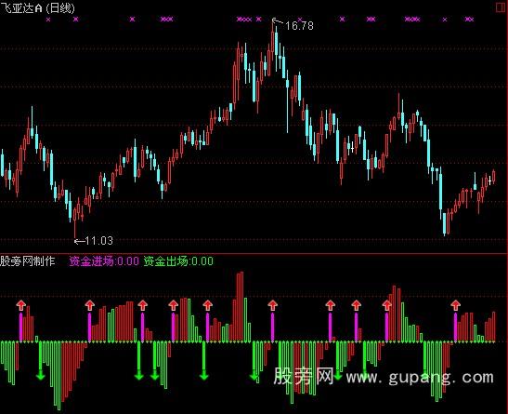Viewport: 508px width, 414px height.
Task: Click the 11.03 low price label
Action: tap(98, 241)
